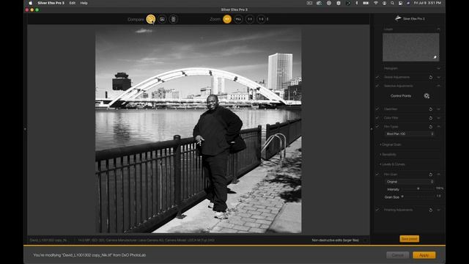The image size is (469, 264).
Task: Pin the Loupe preview
Action: click(x=435, y=57)
